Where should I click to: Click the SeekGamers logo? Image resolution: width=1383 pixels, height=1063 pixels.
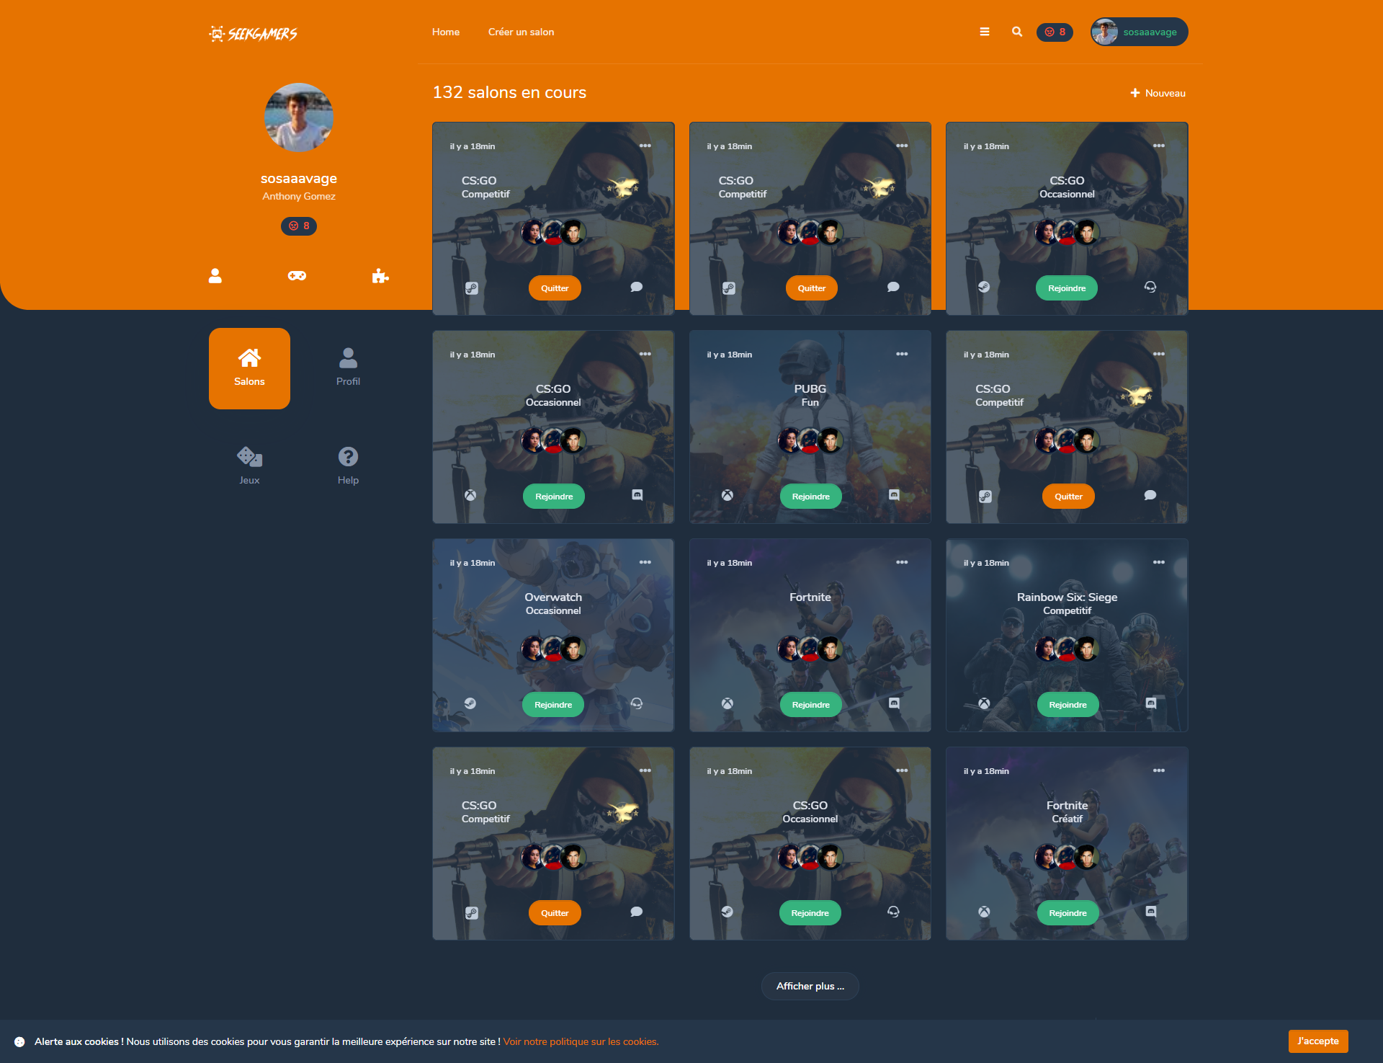[x=253, y=33]
